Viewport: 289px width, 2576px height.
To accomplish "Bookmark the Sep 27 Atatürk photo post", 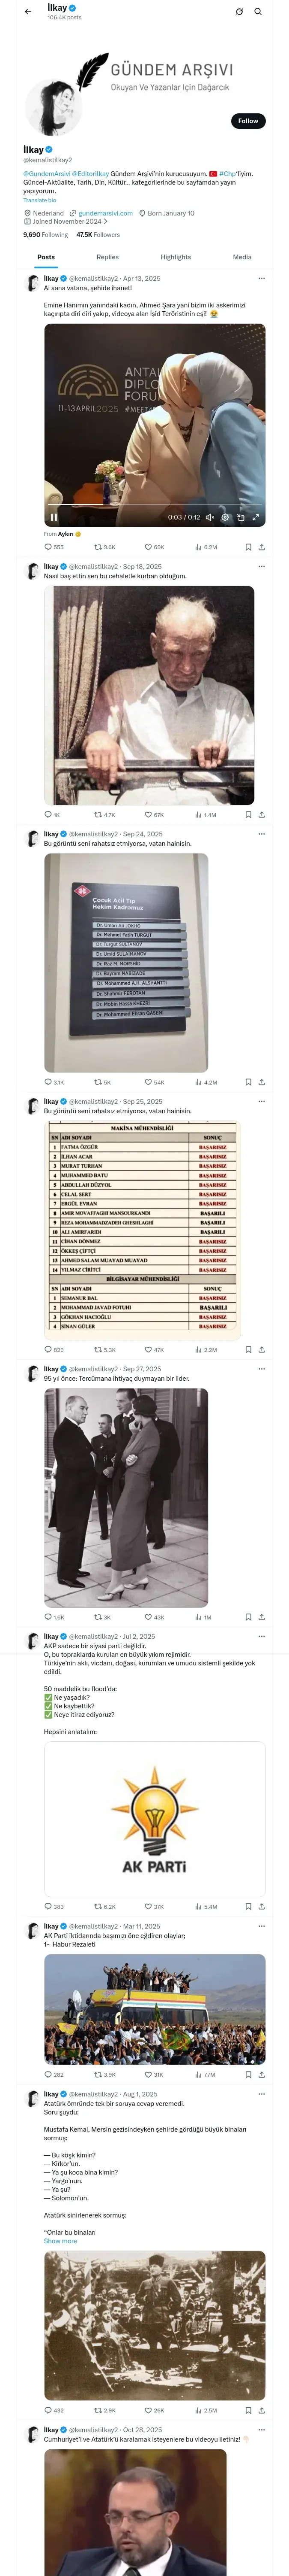I will point(248,1617).
